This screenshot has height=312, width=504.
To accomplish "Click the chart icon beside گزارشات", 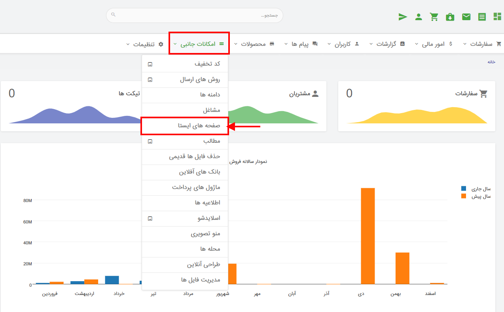I will (403, 44).
